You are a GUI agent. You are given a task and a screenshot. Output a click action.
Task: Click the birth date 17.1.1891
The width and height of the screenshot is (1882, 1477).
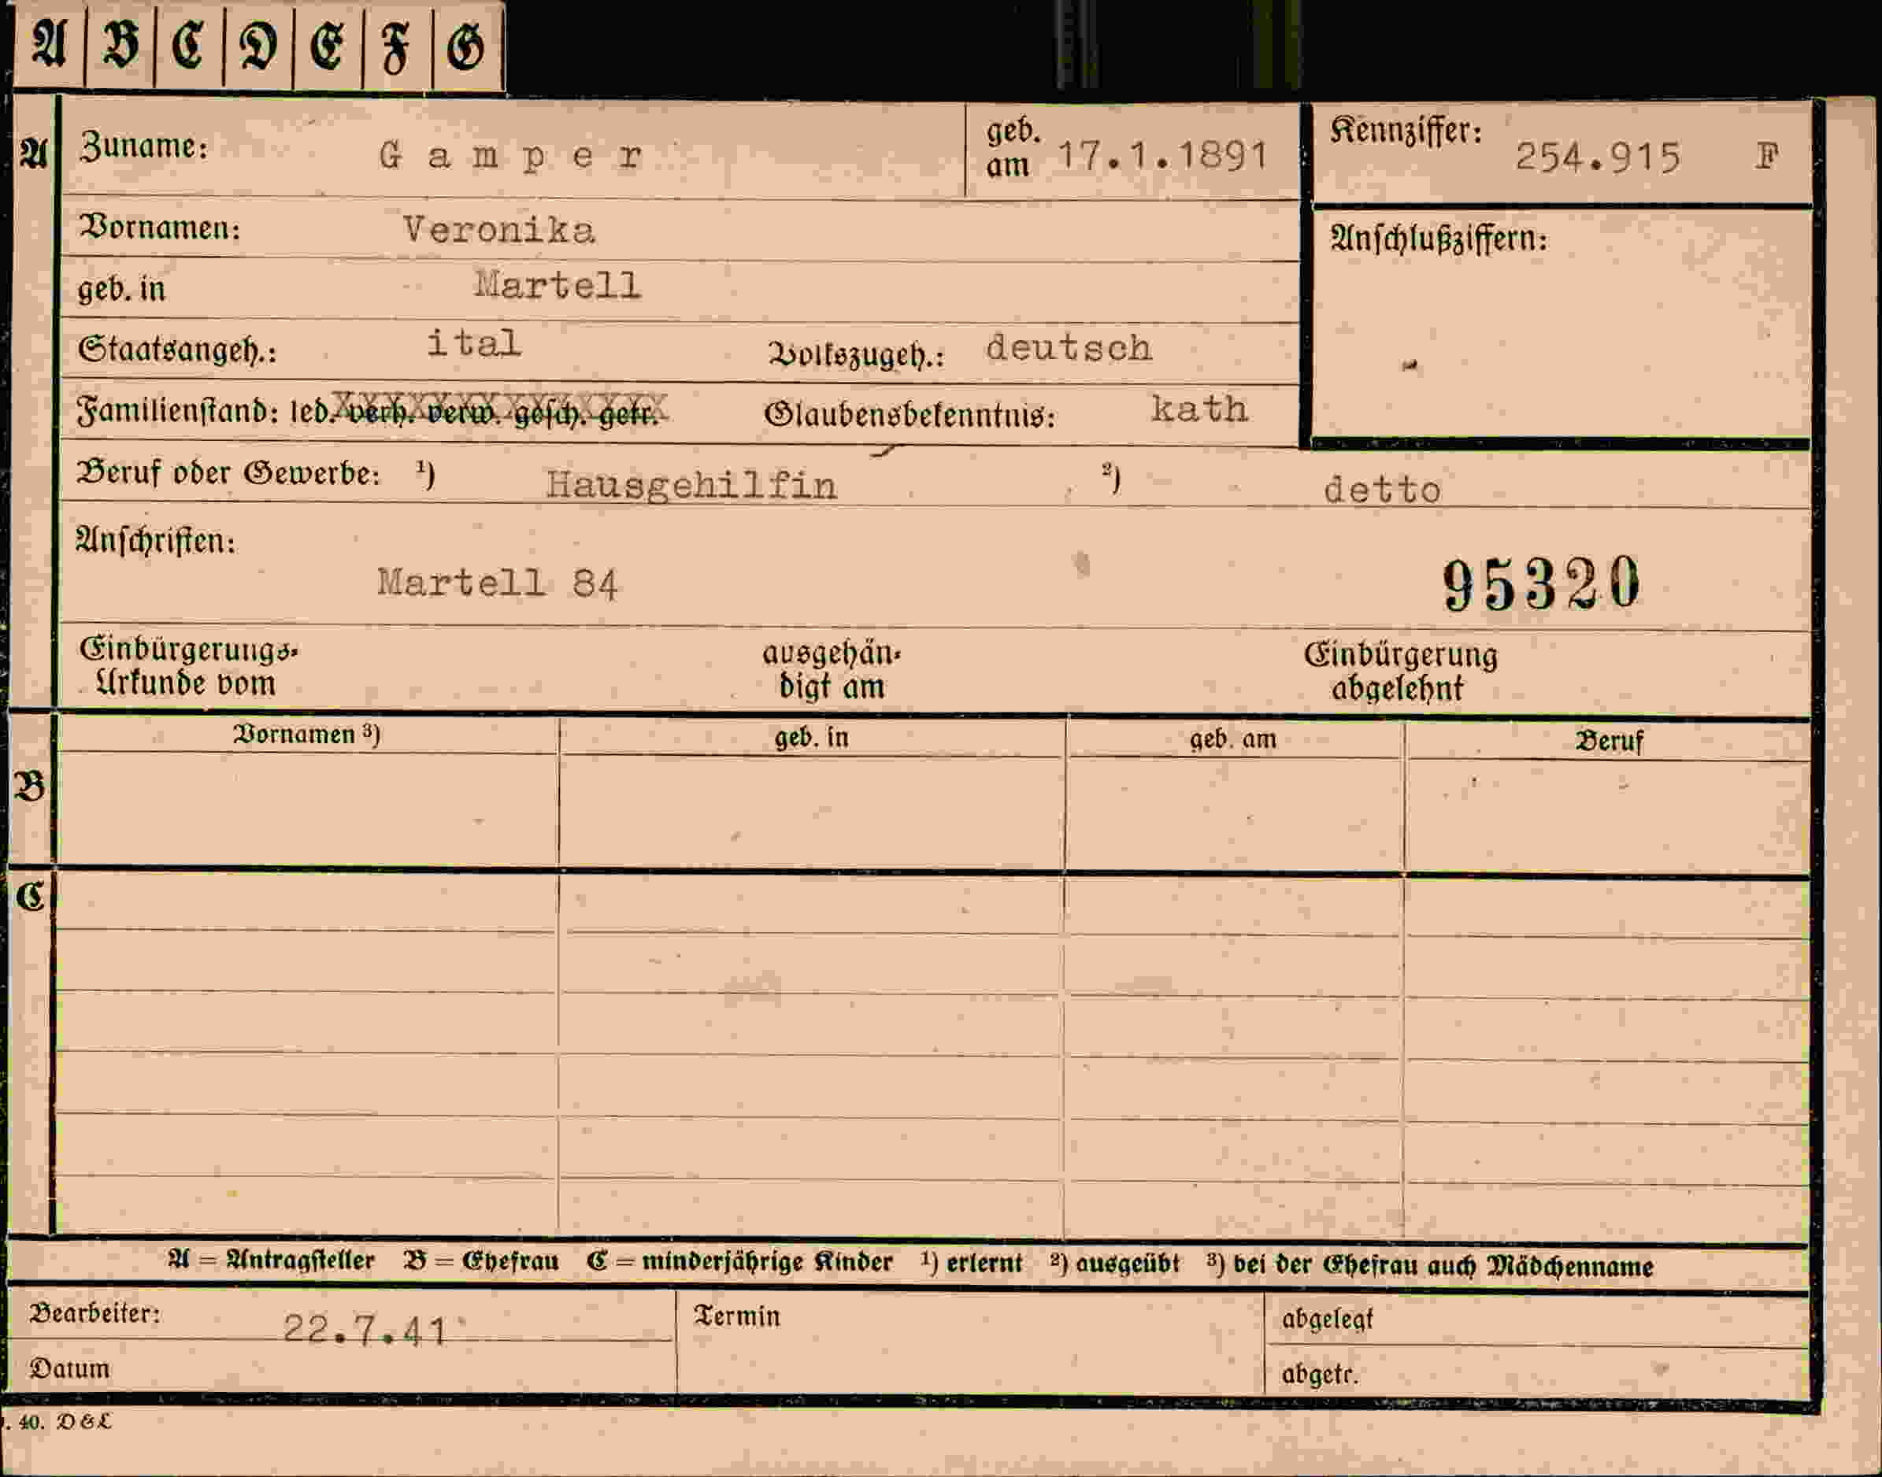pos(1162,156)
